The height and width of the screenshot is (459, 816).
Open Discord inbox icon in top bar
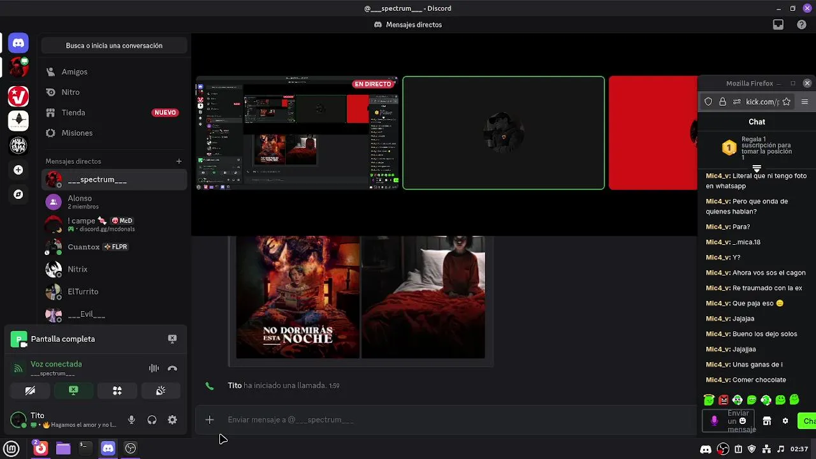click(x=778, y=25)
